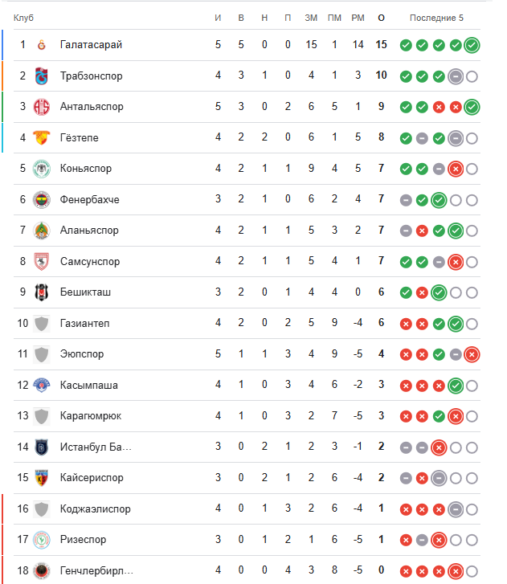Open the Гёзтепе team name link
This screenshot has width=507, height=584.
click(79, 138)
